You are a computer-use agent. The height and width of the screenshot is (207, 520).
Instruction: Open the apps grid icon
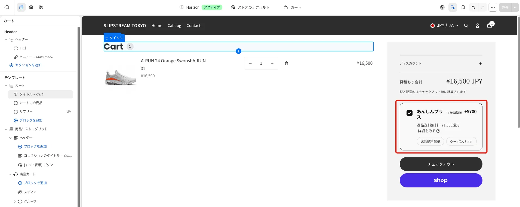[41, 7]
